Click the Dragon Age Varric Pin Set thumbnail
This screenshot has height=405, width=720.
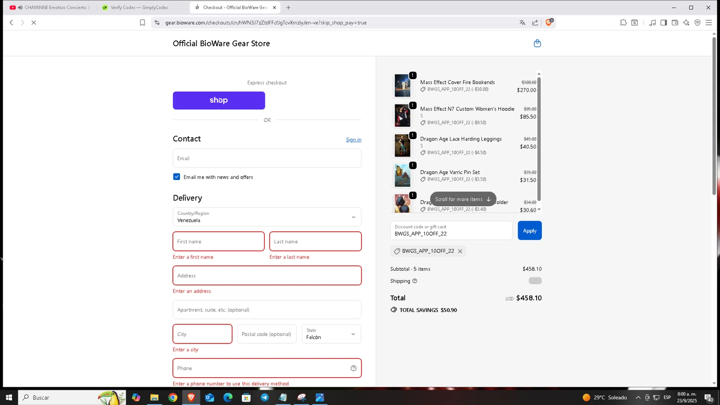coord(402,176)
